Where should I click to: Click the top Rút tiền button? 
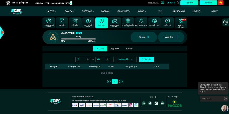(208, 3)
